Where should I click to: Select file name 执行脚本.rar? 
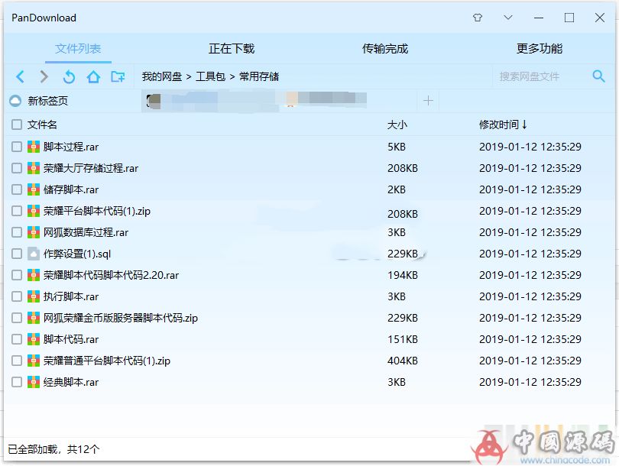pos(71,296)
